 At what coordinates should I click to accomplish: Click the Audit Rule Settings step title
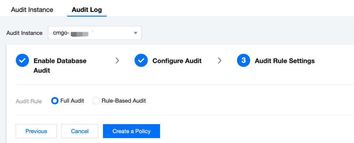(x=285, y=61)
